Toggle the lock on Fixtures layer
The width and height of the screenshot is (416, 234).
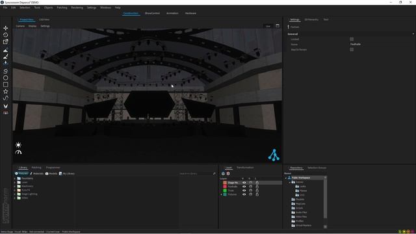tap(257, 194)
